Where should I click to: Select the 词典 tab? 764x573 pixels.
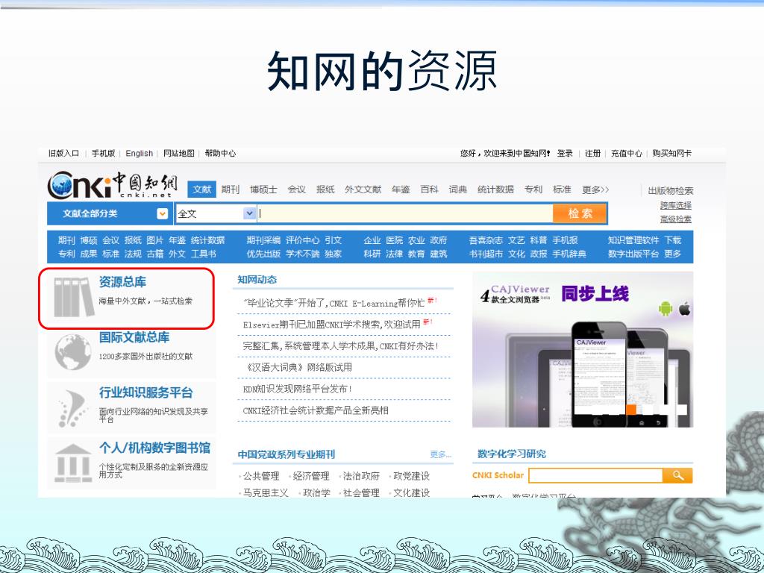coord(458,190)
